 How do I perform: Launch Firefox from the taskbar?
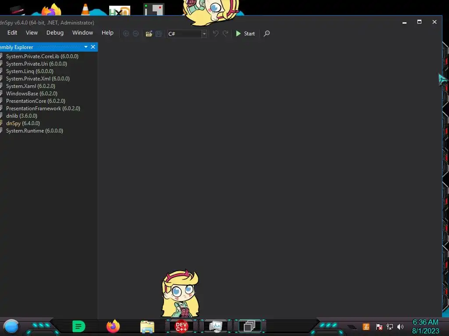[113, 326]
